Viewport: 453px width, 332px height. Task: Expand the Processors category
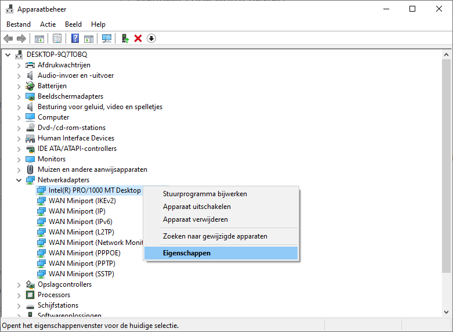click(19, 295)
